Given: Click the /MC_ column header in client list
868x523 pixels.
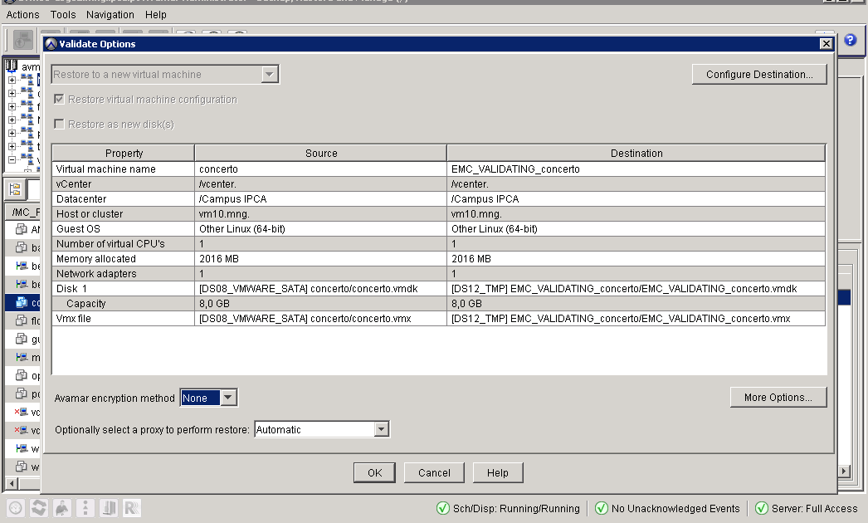Looking at the screenshot, I should point(23,213).
